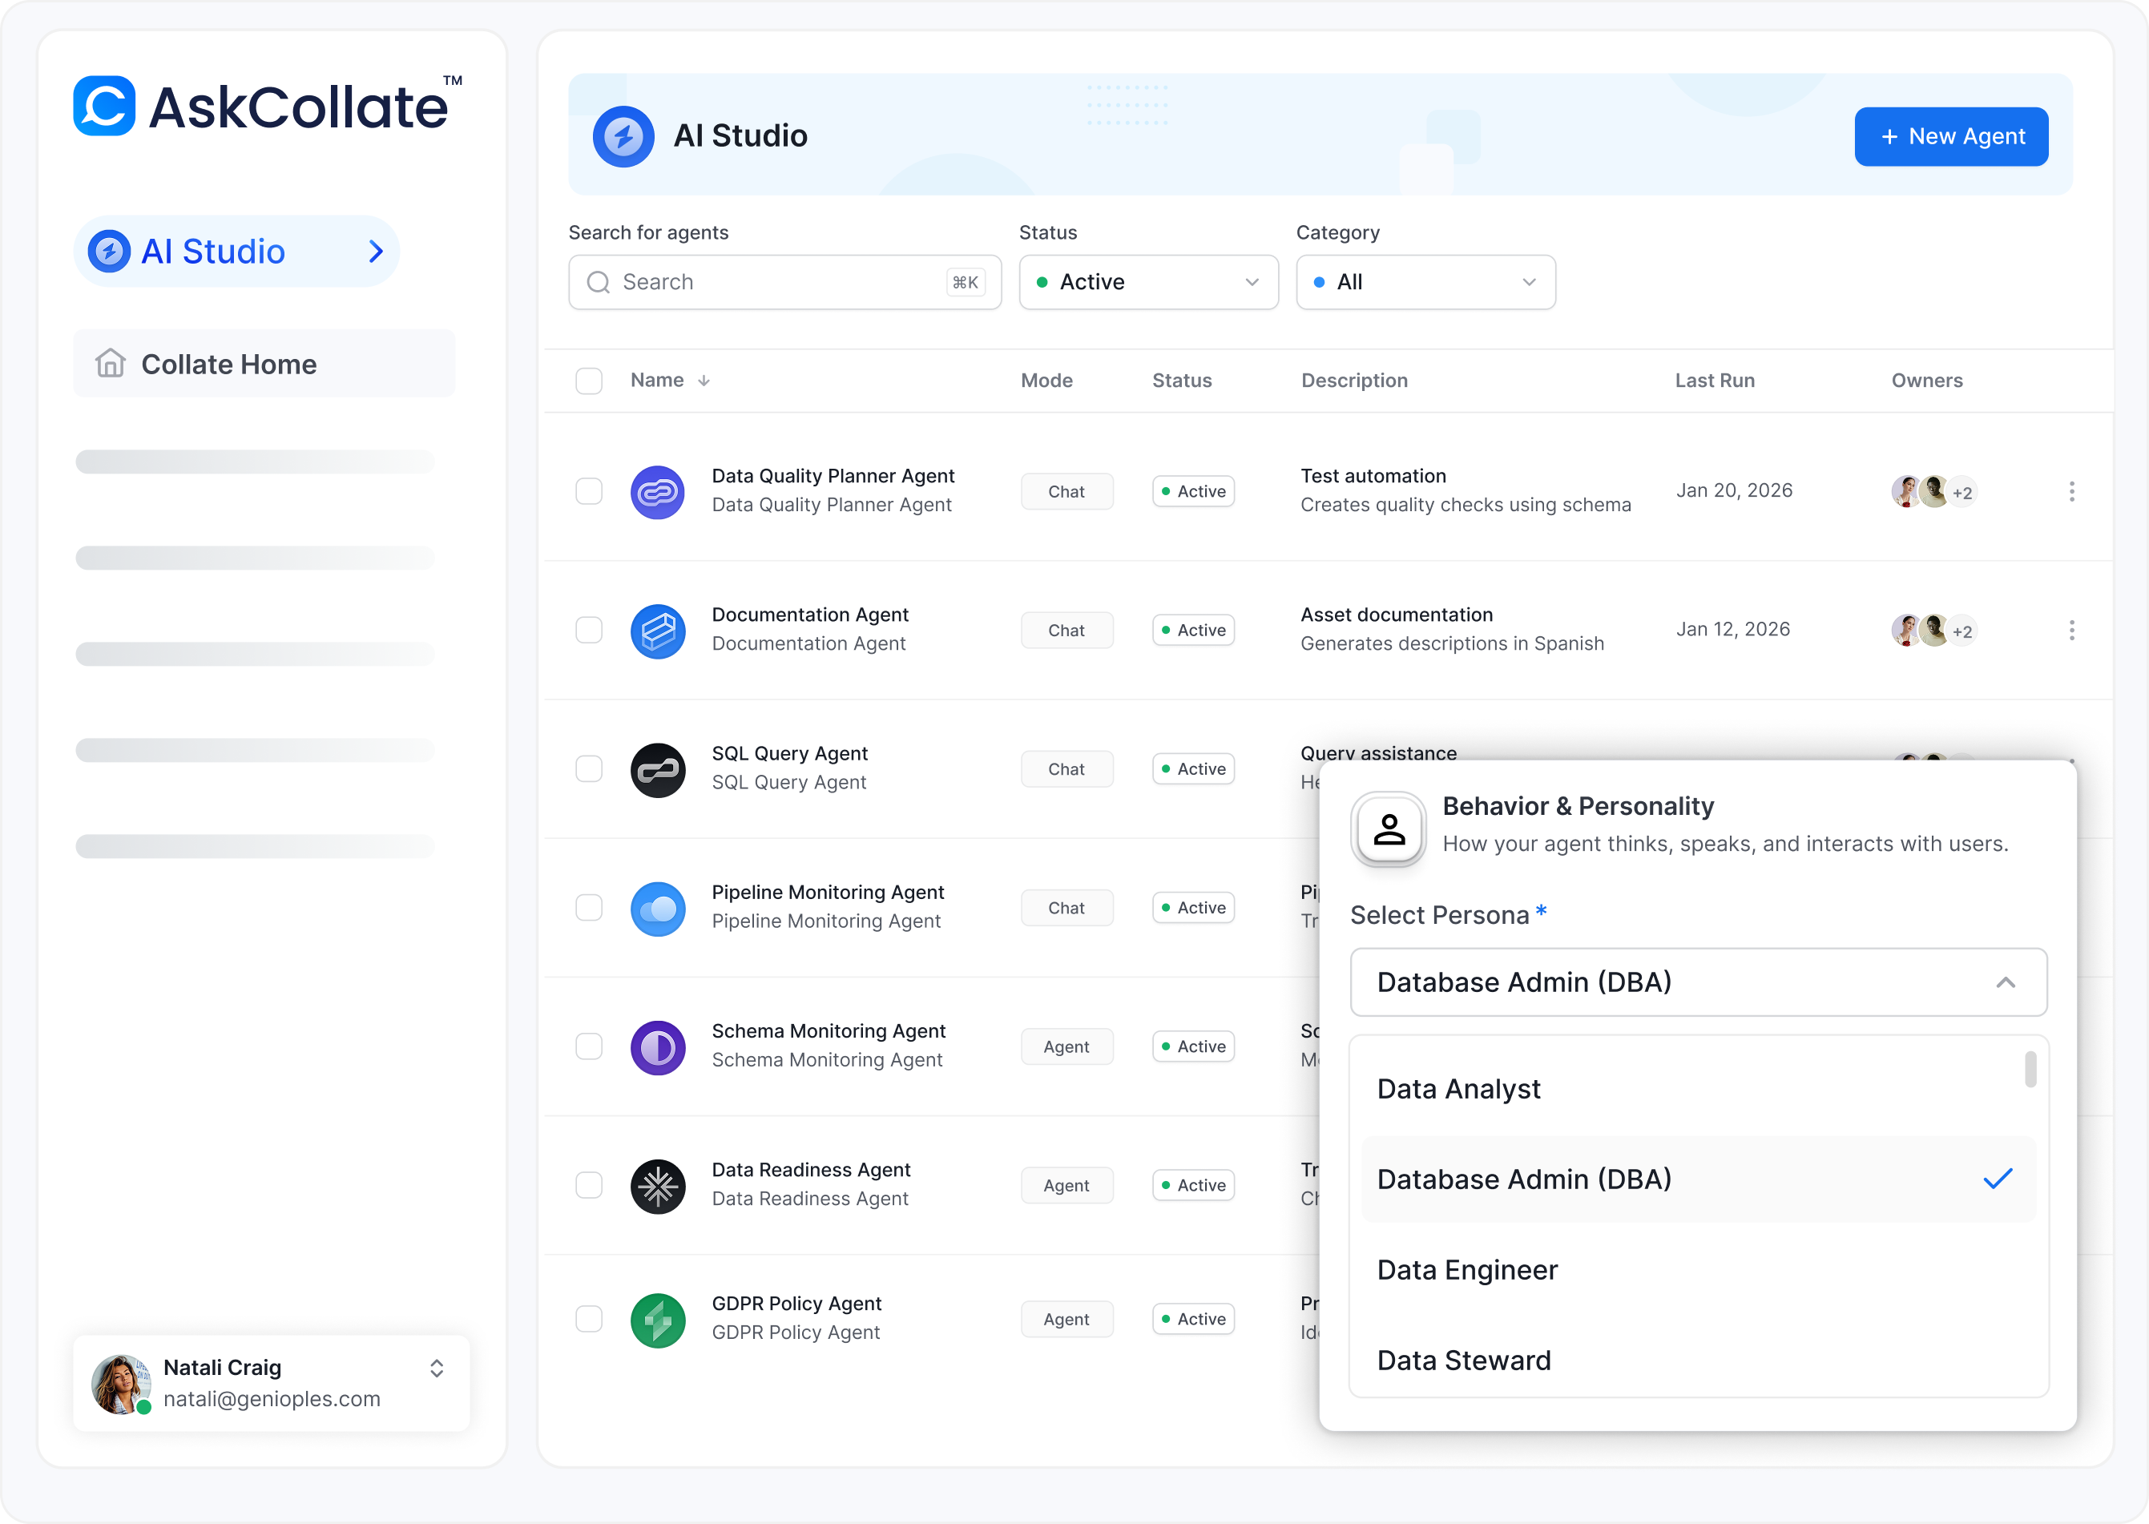Open the three-dot menu for Documentation Agent
The image size is (2149, 1524).
pos(2071,631)
